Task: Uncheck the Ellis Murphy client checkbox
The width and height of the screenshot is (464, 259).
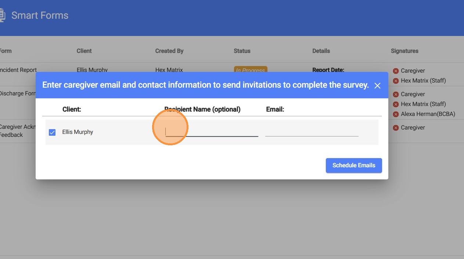Action: click(52, 132)
